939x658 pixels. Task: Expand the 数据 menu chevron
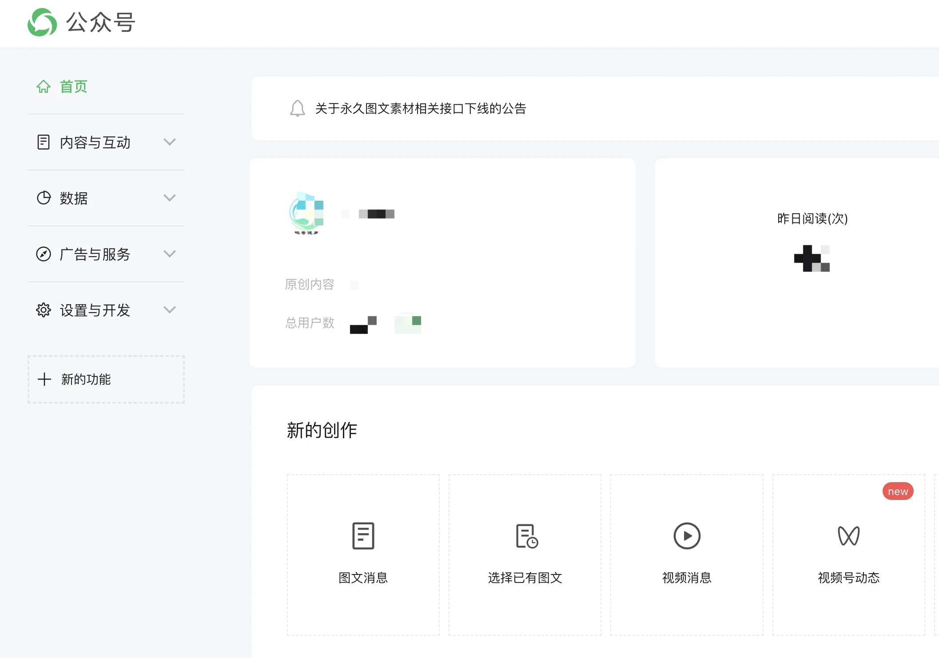click(170, 198)
